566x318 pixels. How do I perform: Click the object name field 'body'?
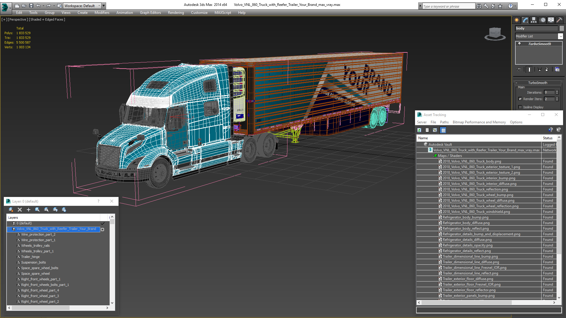537,28
